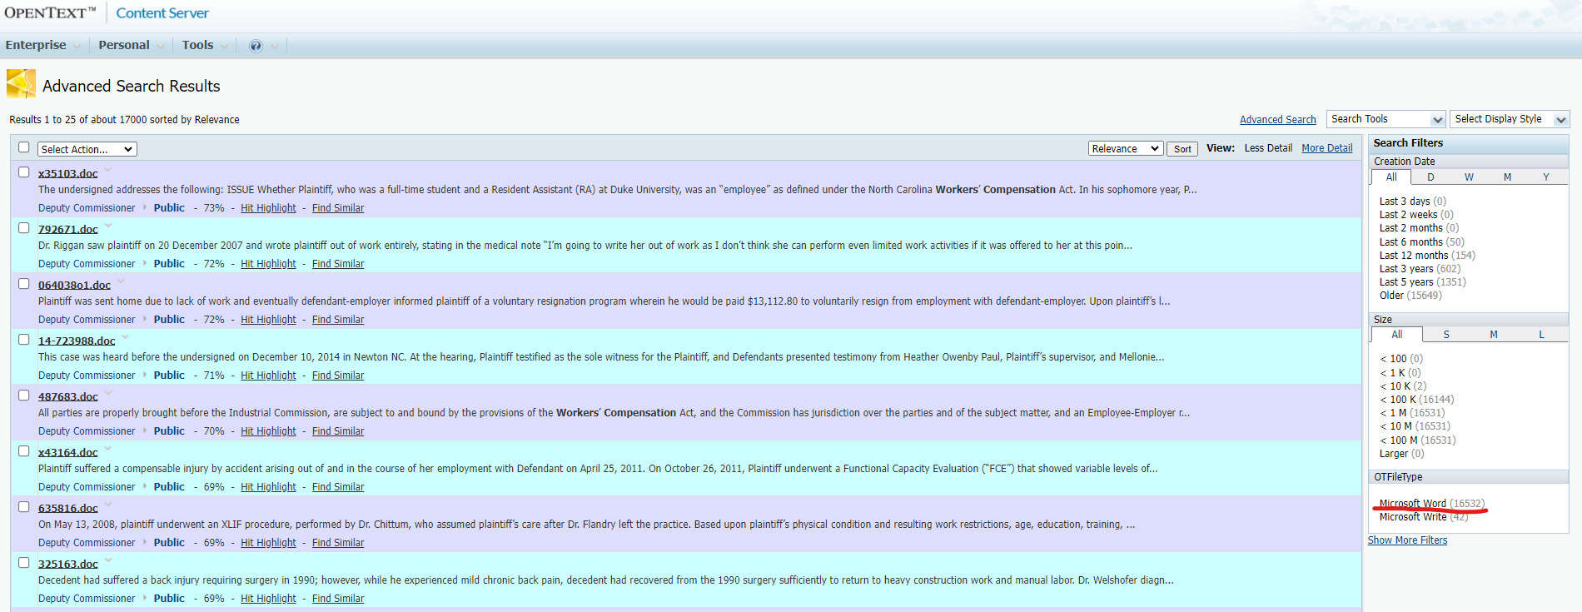Open the Relevance sort dropdown
The height and width of the screenshot is (612, 1582).
(x=1126, y=148)
